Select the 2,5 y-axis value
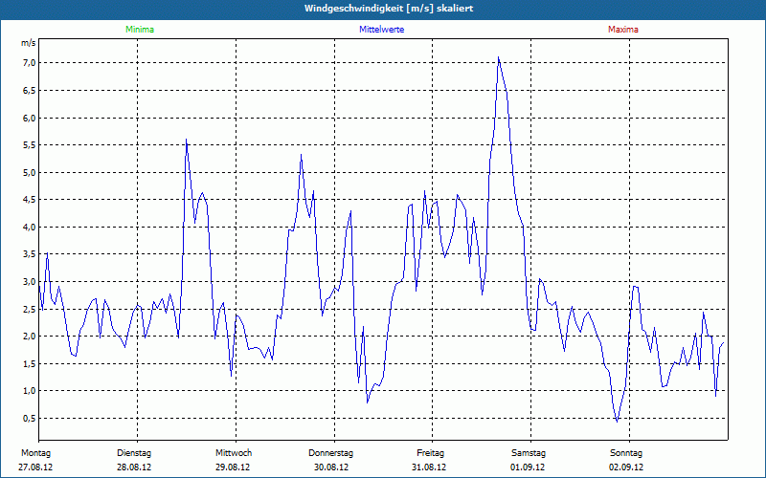This screenshot has height=478, width=766. (30, 309)
